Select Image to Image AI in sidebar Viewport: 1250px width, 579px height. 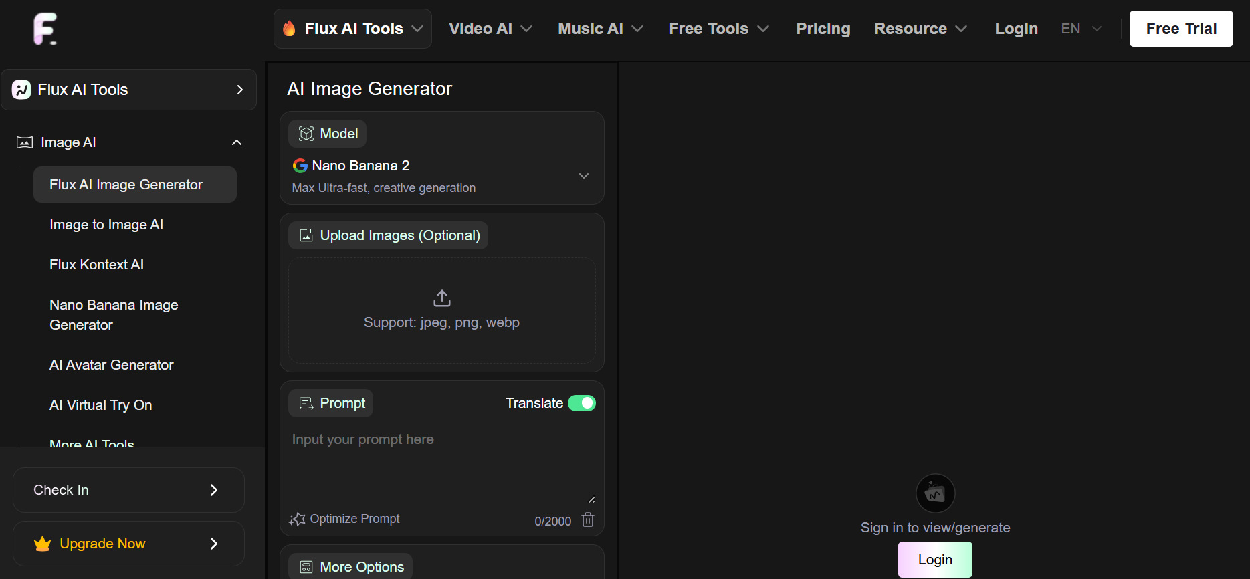tap(106, 225)
